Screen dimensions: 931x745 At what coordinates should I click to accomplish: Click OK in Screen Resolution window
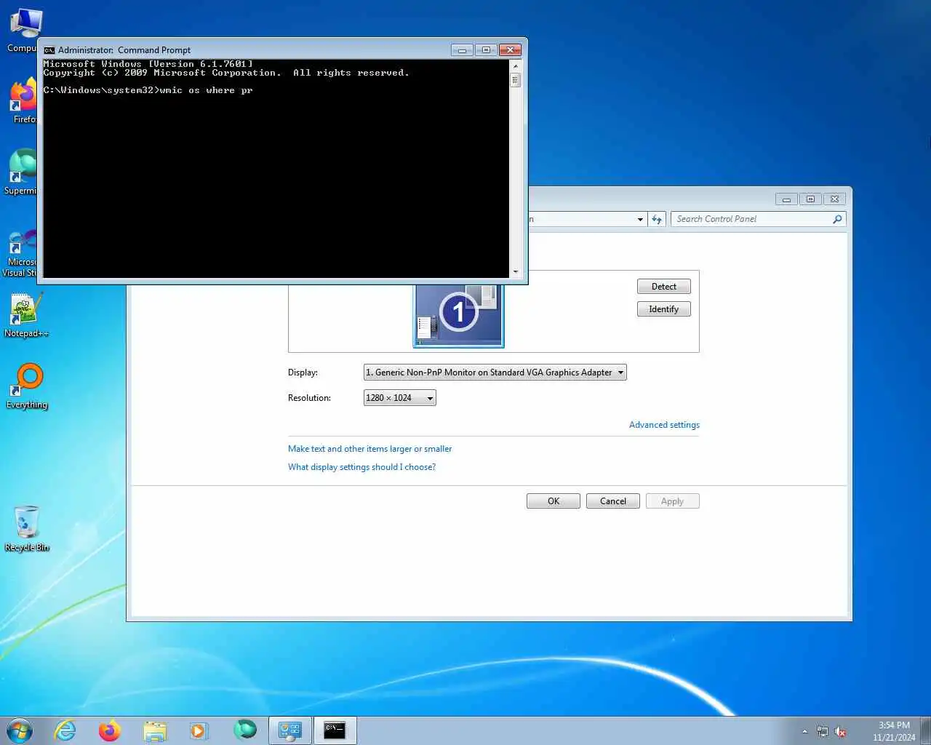pos(554,501)
